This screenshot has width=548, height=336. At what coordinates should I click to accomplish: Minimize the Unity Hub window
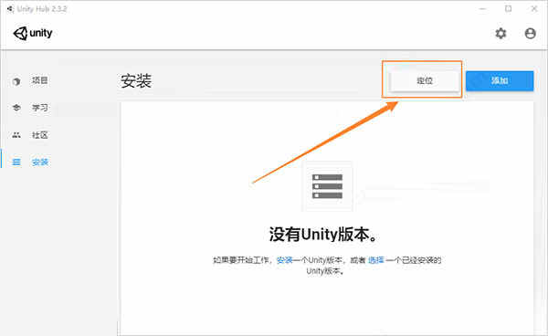point(482,9)
